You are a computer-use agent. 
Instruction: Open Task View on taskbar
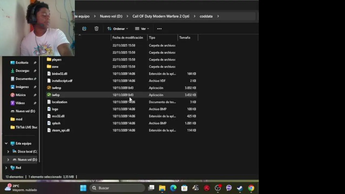pyautogui.click(x=151, y=188)
